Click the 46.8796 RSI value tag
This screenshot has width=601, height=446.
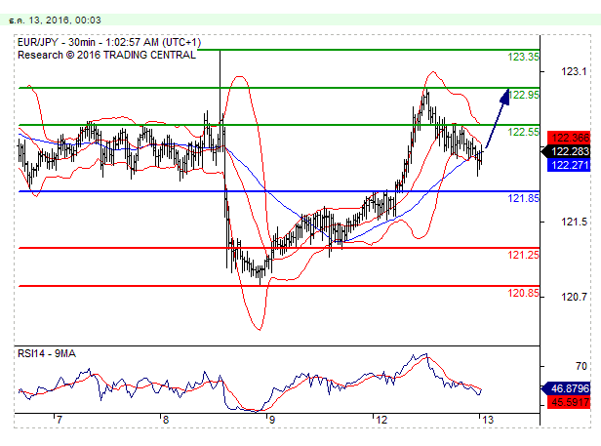point(566,388)
